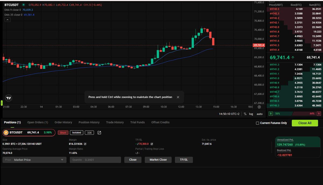Click the Realized PnL value -12.027781
The image size is (323, 185).
tap(285, 155)
